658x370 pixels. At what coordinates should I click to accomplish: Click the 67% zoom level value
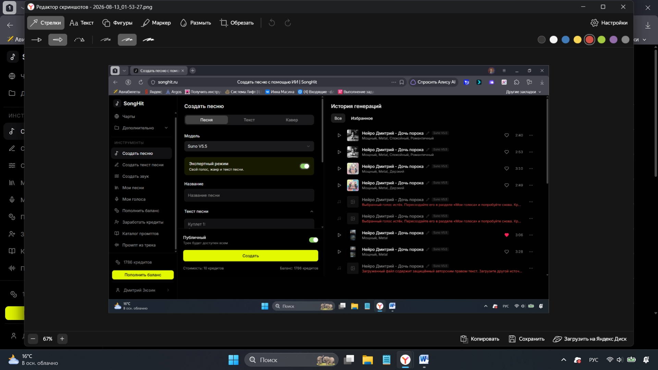click(x=48, y=339)
